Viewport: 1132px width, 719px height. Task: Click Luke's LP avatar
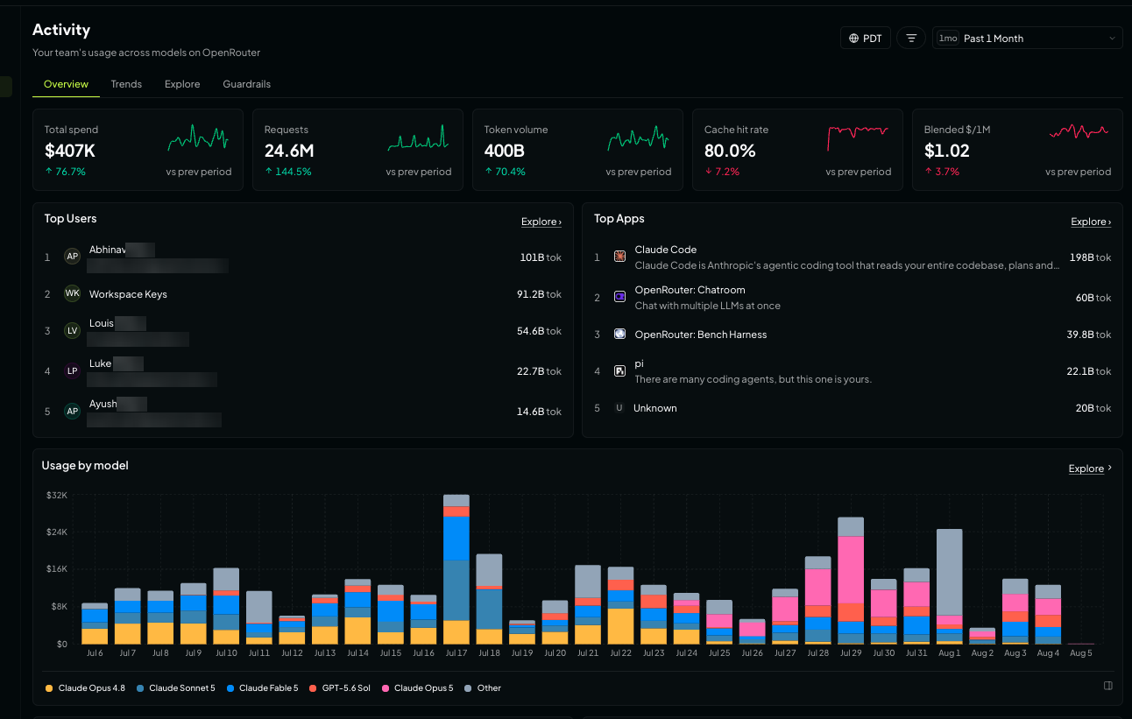(x=73, y=370)
